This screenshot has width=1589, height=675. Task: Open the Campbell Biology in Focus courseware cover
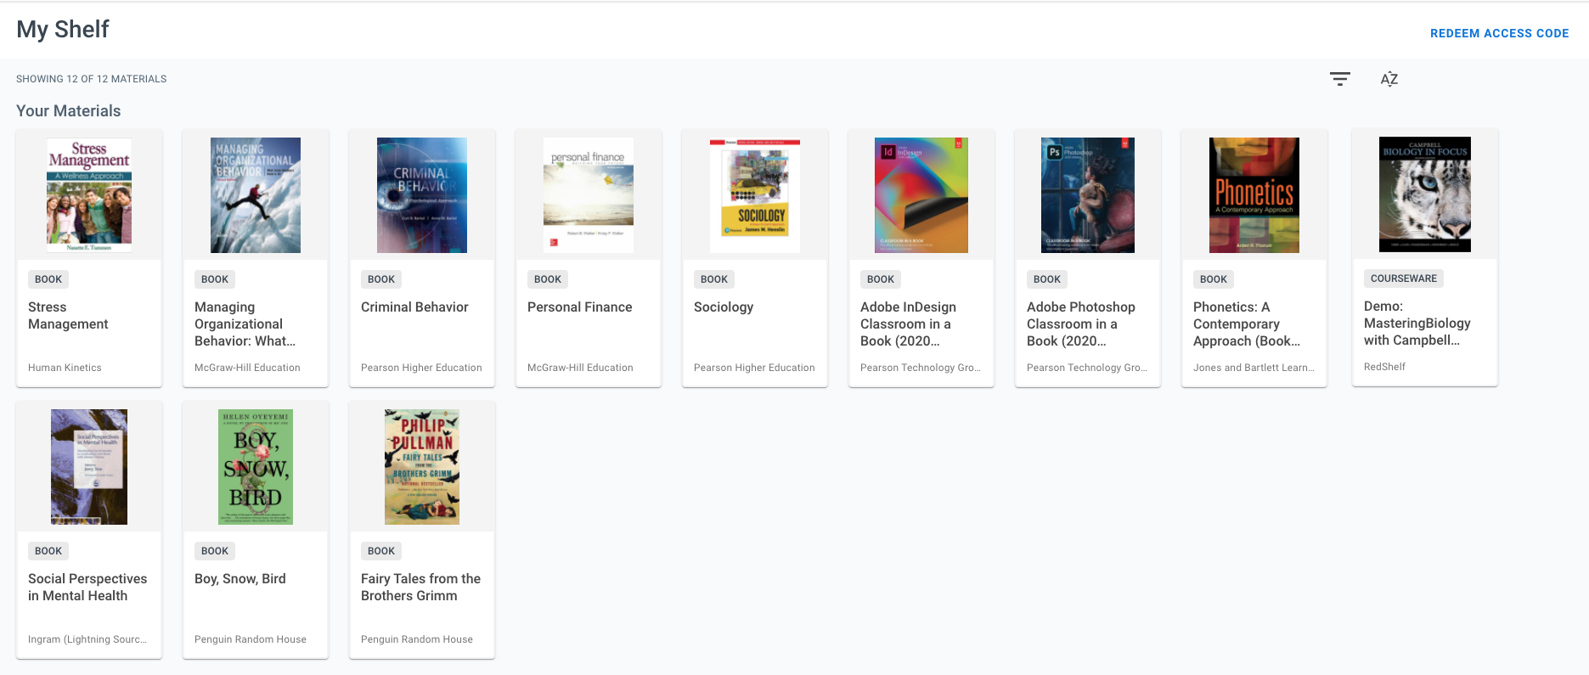pos(1425,194)
